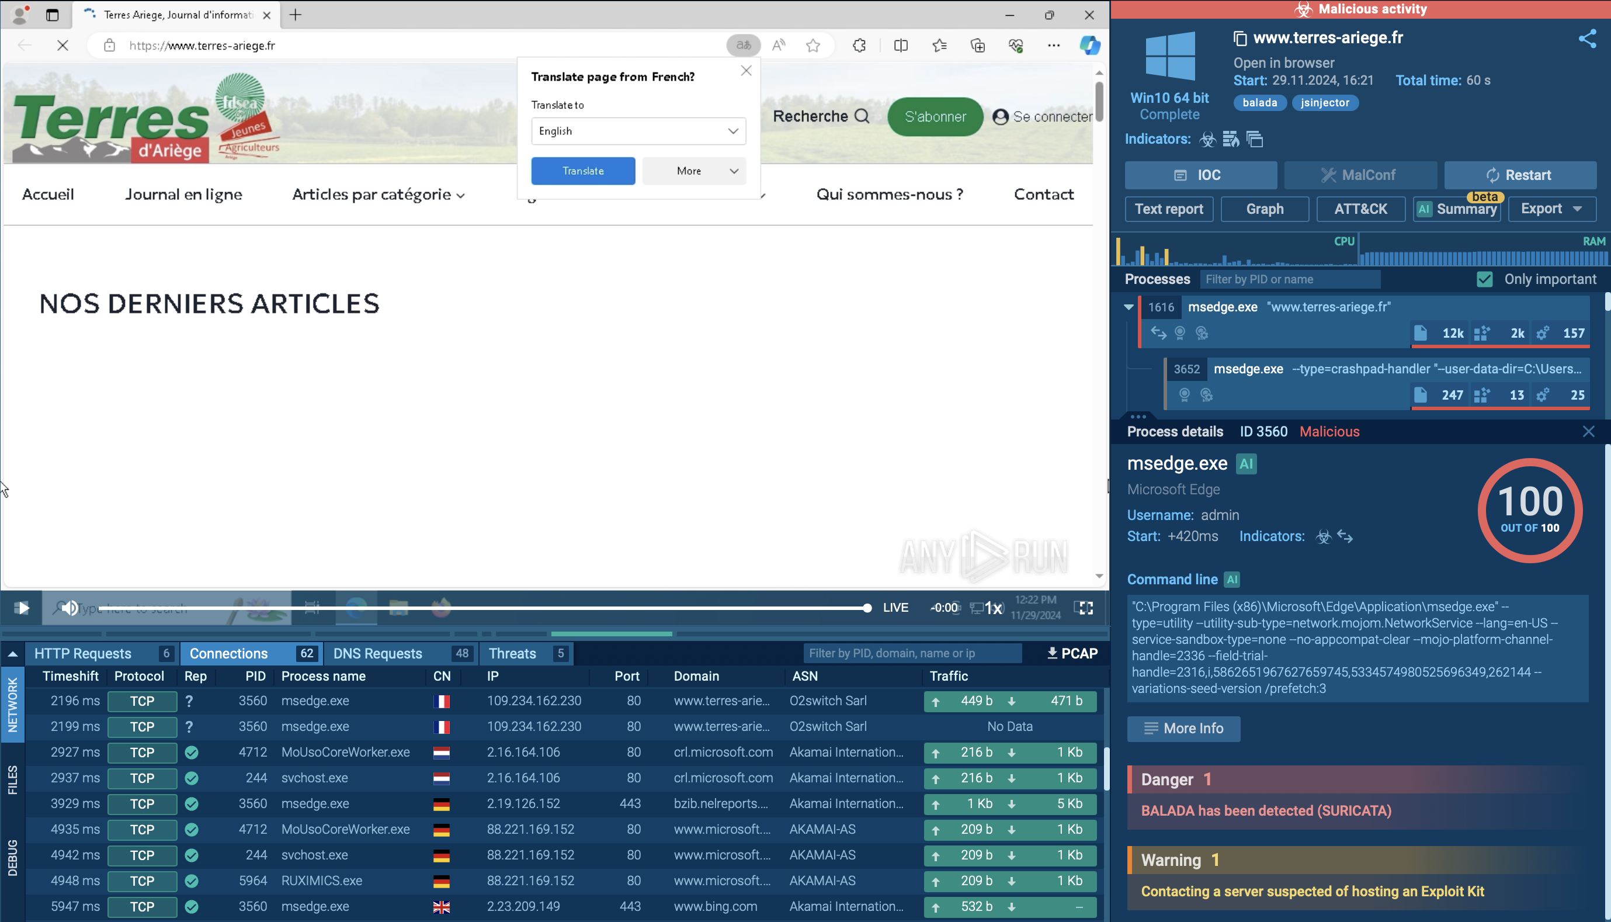Click the share icon next to task title
1611x922 pixels.
tap(1587, 39)
